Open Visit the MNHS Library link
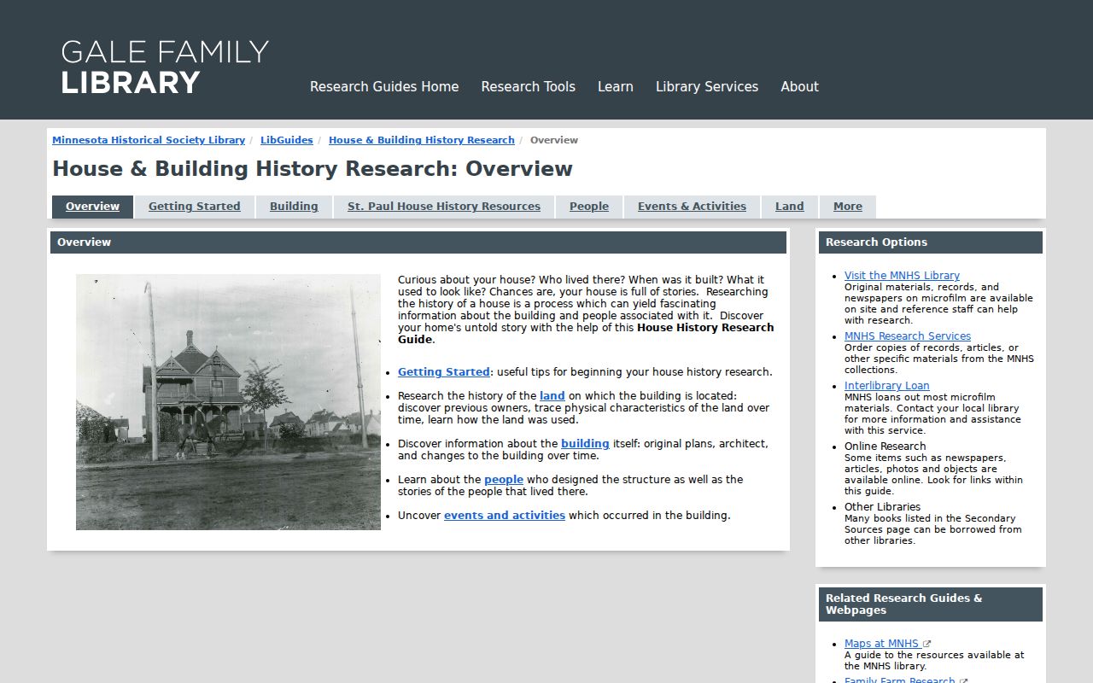 click(x=902, y=276)
